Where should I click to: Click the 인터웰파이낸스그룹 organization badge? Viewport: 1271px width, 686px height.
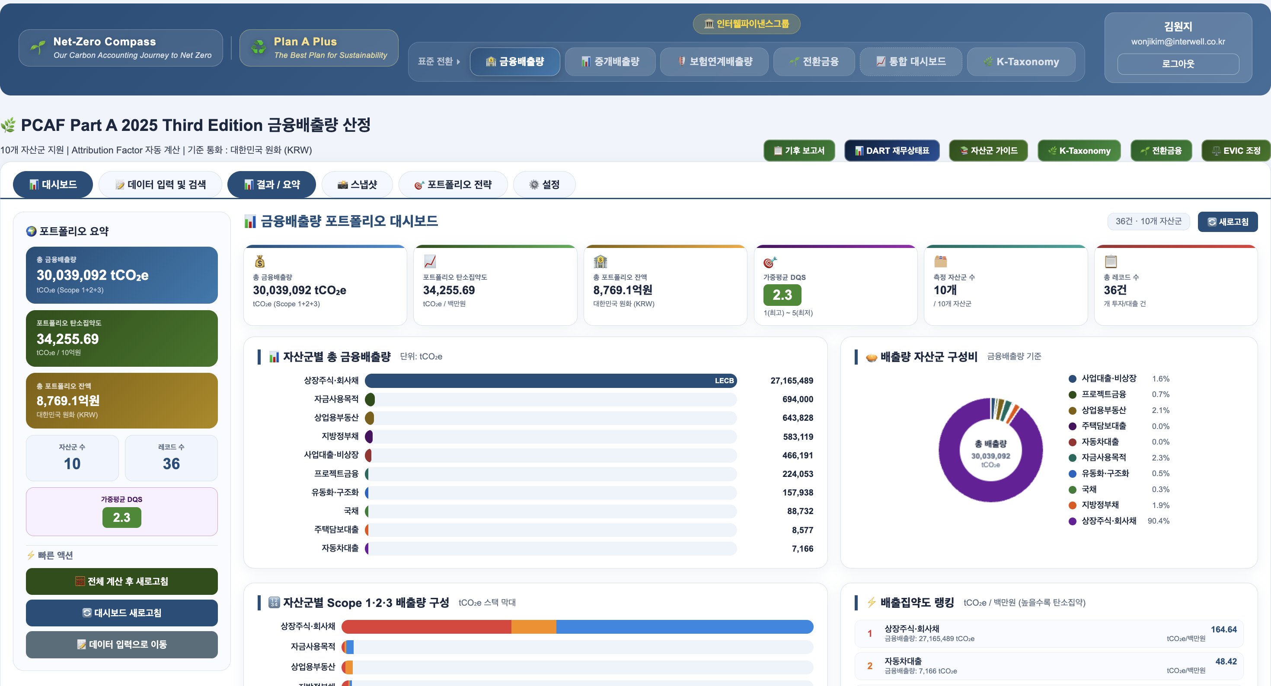747,24
